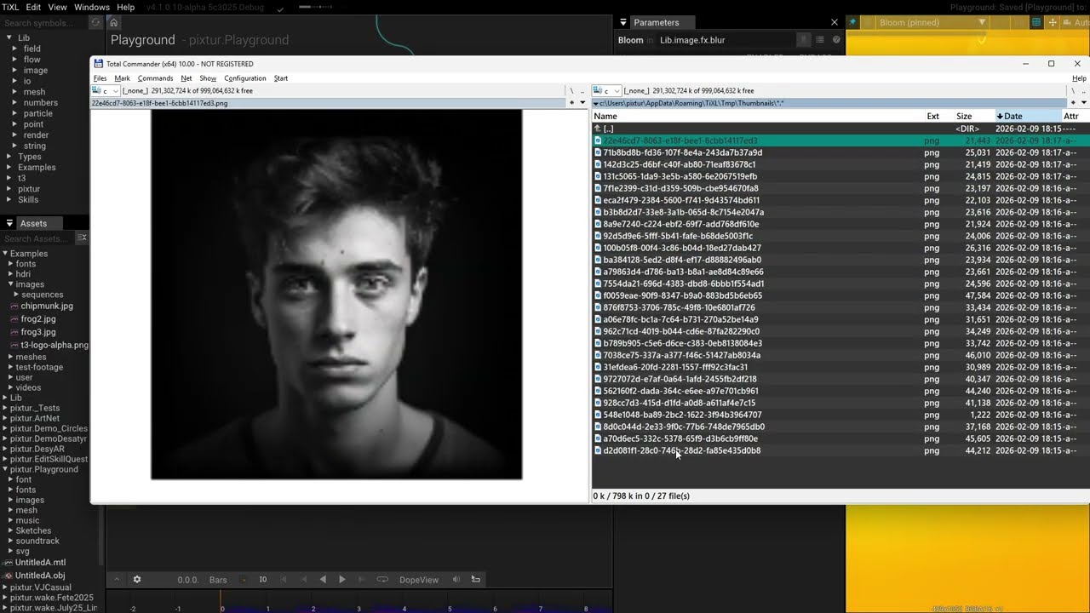Open Total Commander Configuration menu
The width and height of the screenshot is (1090, 613).
[x=245, y=78]
